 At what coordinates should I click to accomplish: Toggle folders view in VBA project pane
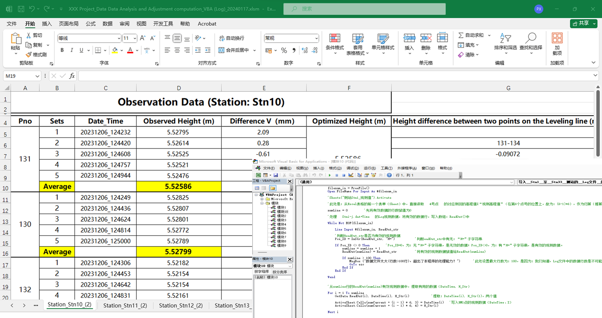point(272,188)
